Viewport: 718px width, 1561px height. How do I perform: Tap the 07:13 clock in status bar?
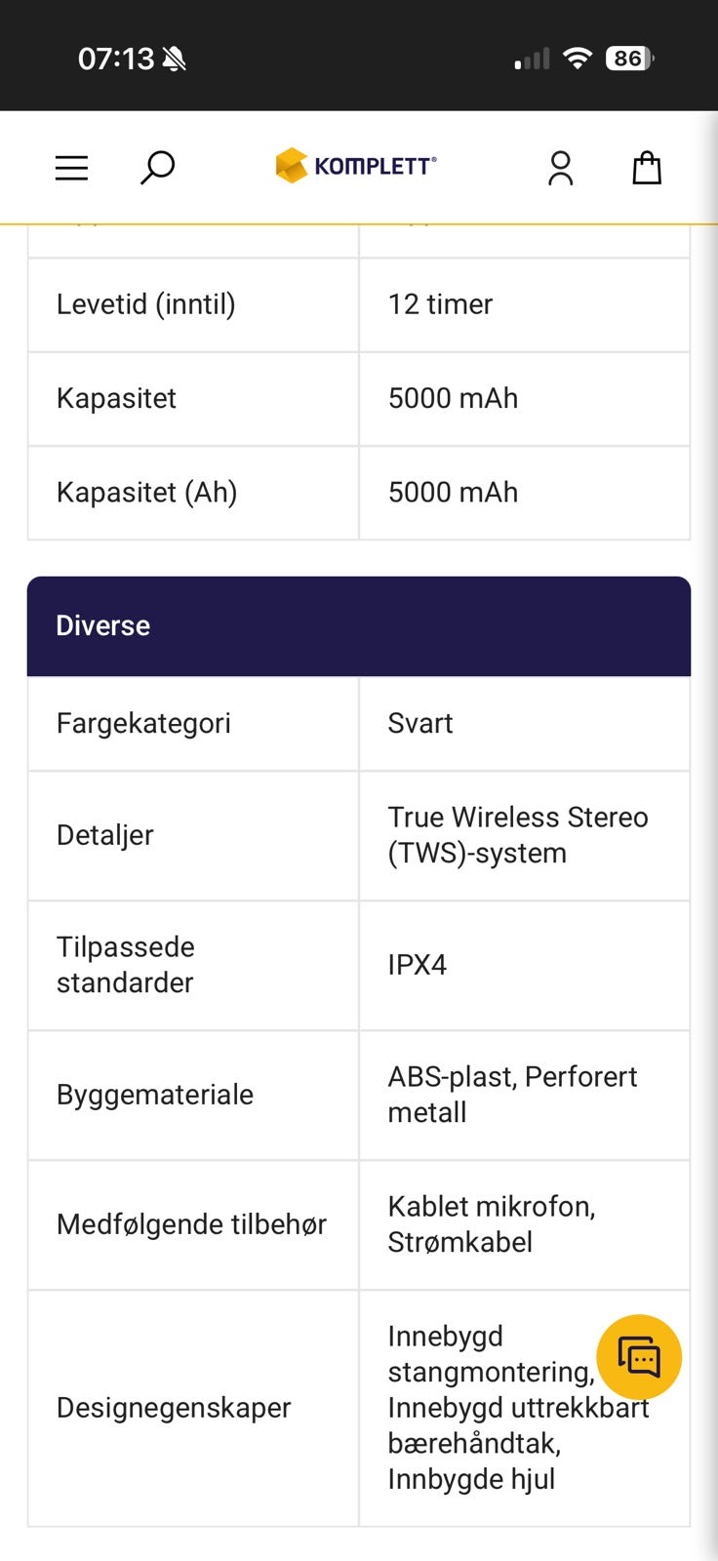115,60
